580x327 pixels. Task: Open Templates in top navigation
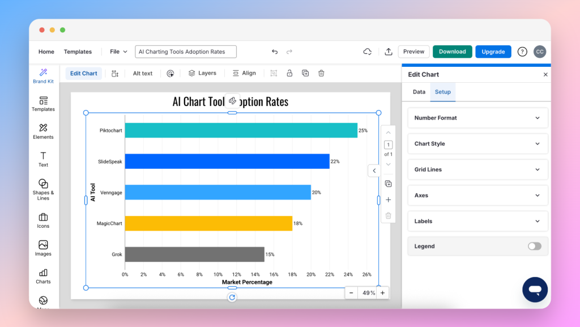(x=78, y=52)
